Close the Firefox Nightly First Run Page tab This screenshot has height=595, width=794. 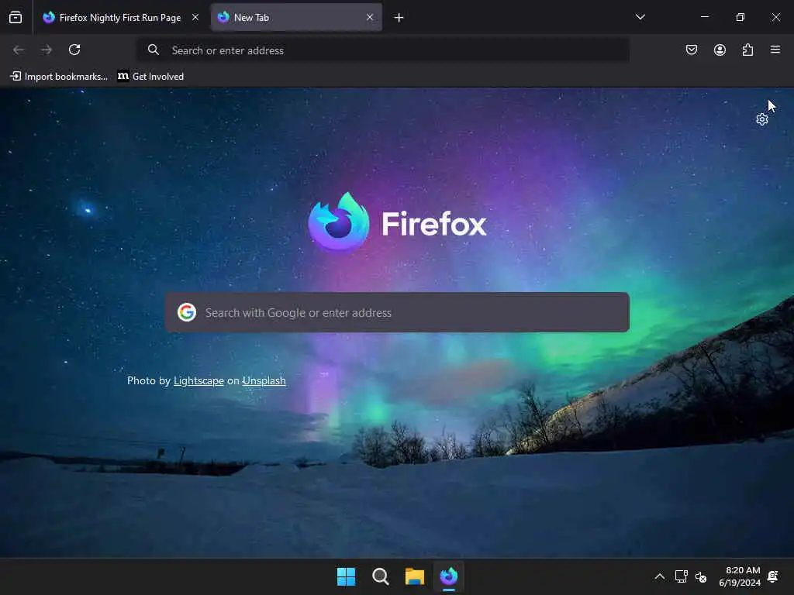click(x=195, y=18)
